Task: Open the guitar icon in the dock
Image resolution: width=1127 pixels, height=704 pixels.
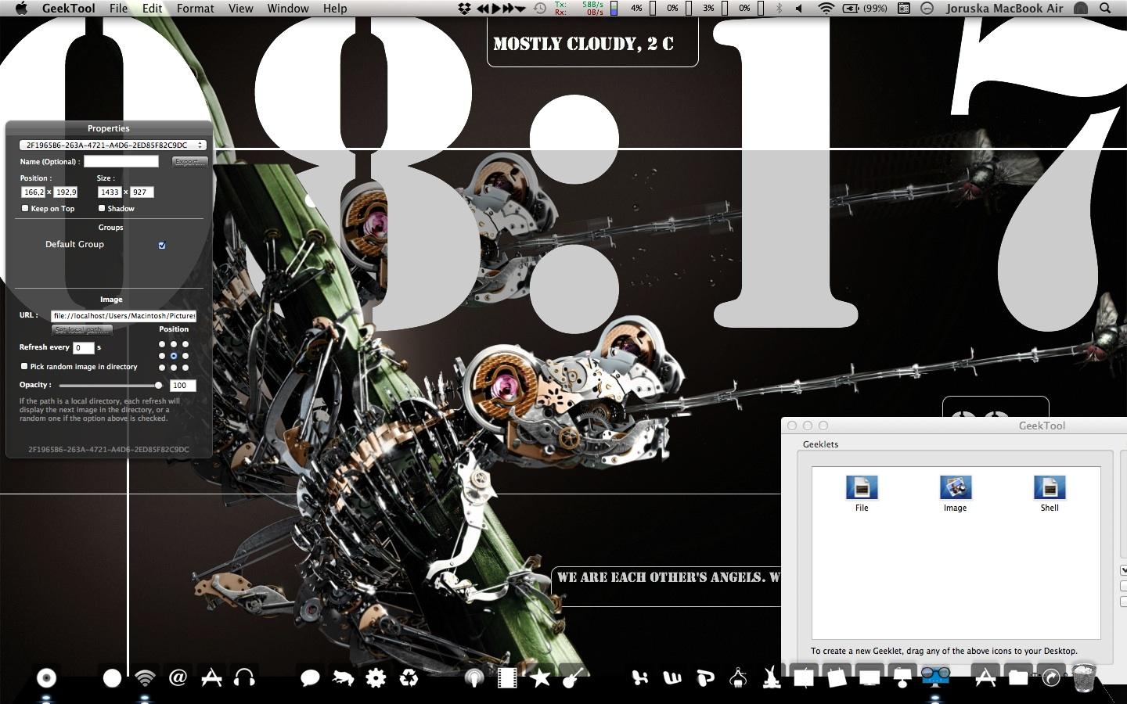Action: point(573,677)
